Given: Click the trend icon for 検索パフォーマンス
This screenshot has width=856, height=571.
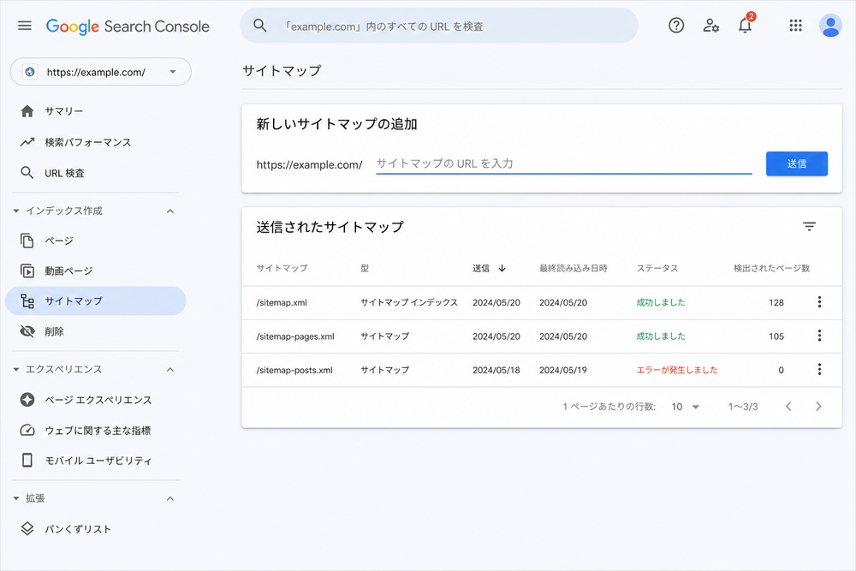Looking at the screenshot, I should pyautogui.click(x=27, y=142).
